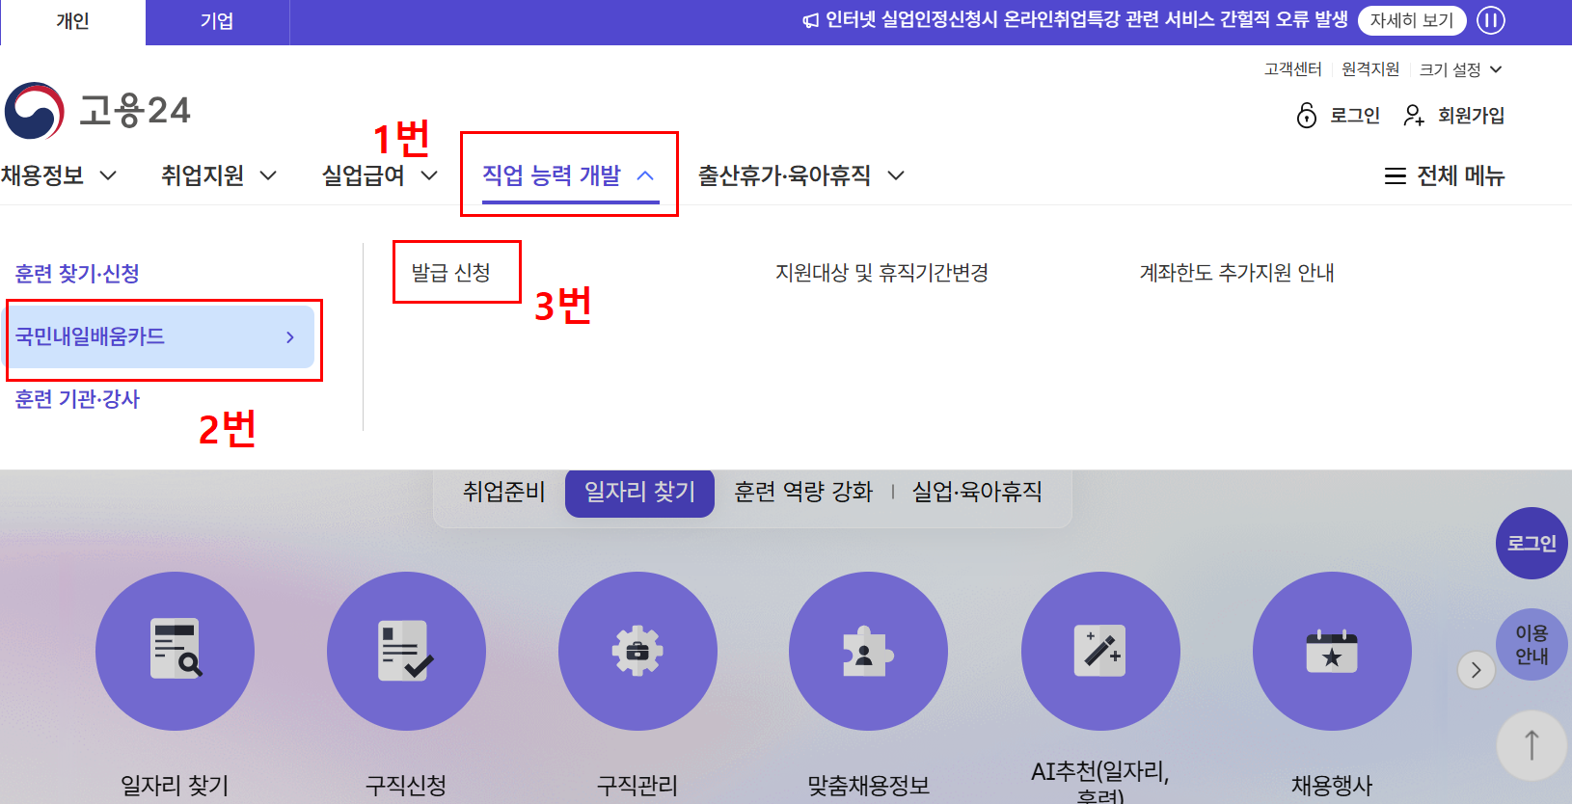Open 훈련 찾기·신청 submenu
The width and height of the screenshot is (1572, 804).
click(x=77, y=274)
